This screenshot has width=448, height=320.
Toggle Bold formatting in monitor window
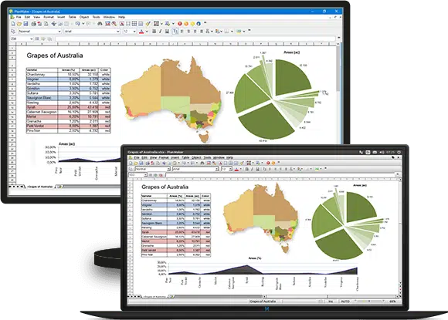154,32
